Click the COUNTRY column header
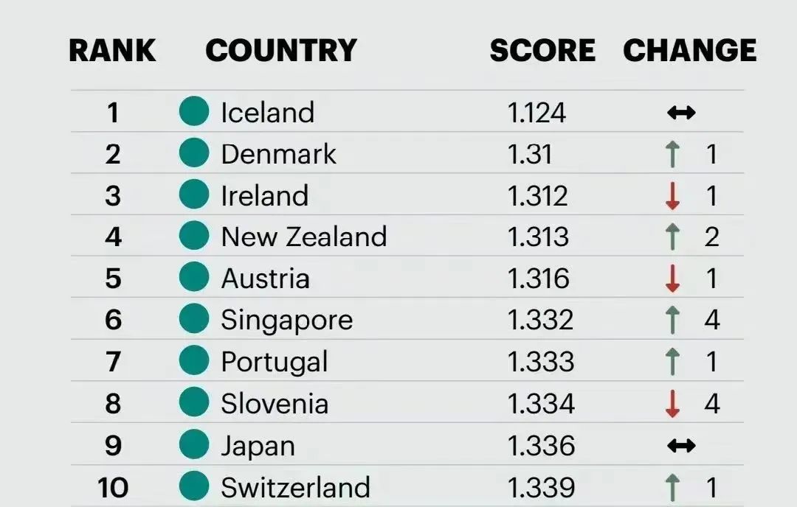The width and height of the screenshot is (797, 507). pyautogui.click(x=281, y=51)
